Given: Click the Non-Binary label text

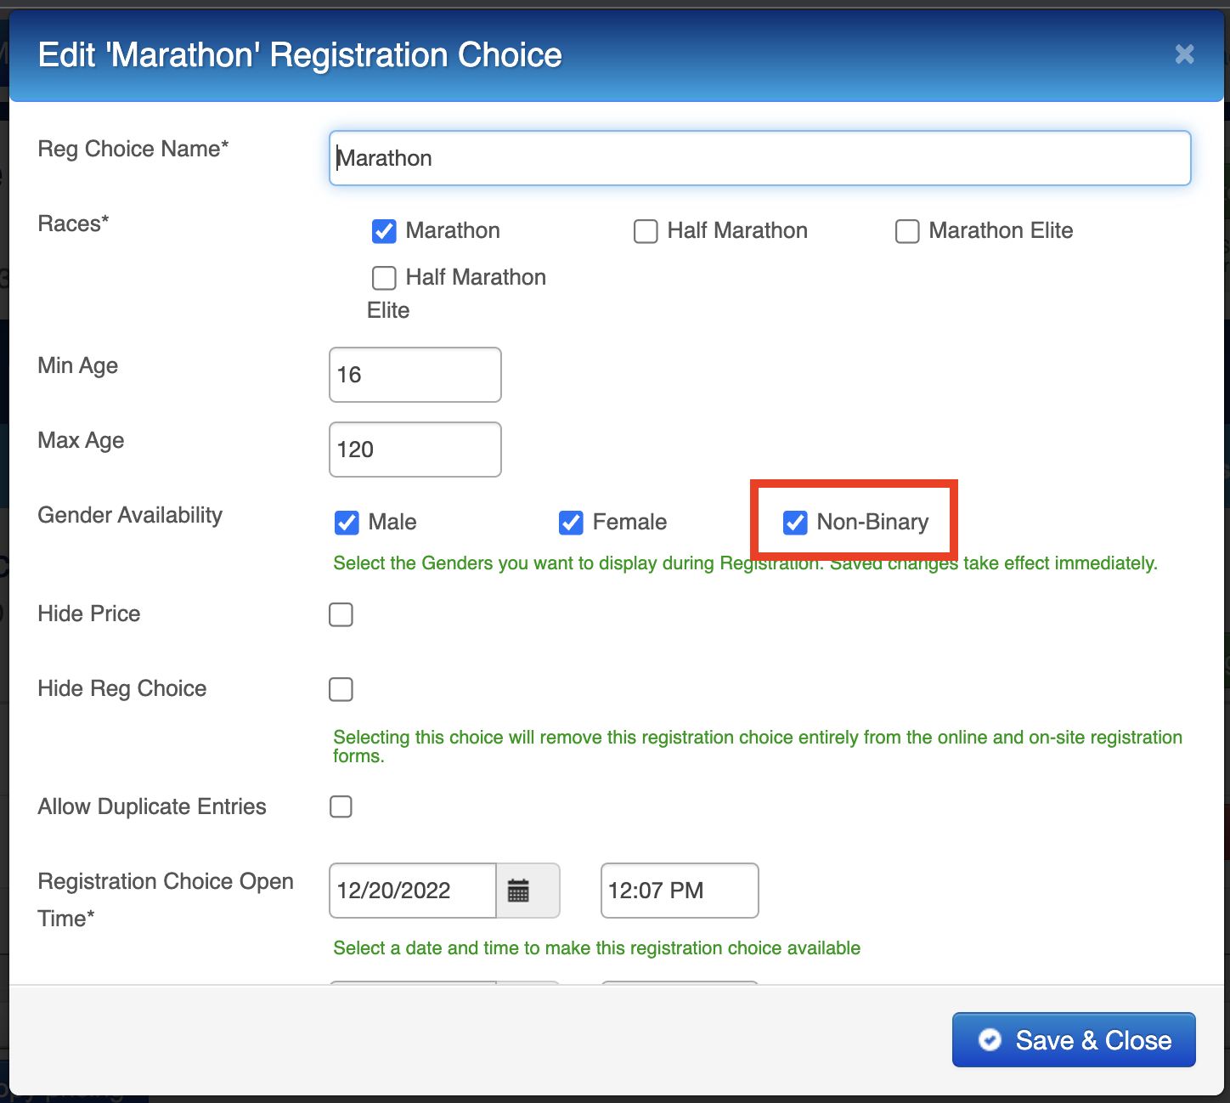Looking at the screenshot, I should (872, 523).
